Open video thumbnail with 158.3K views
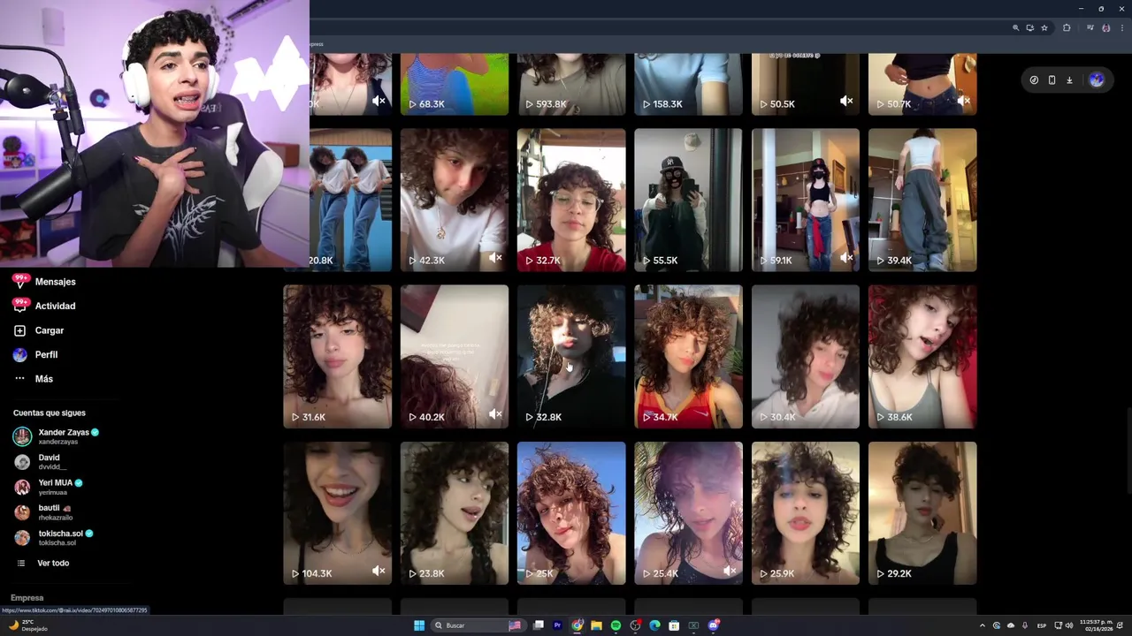Screen dimensions: 1132x636 pos(688,84)
